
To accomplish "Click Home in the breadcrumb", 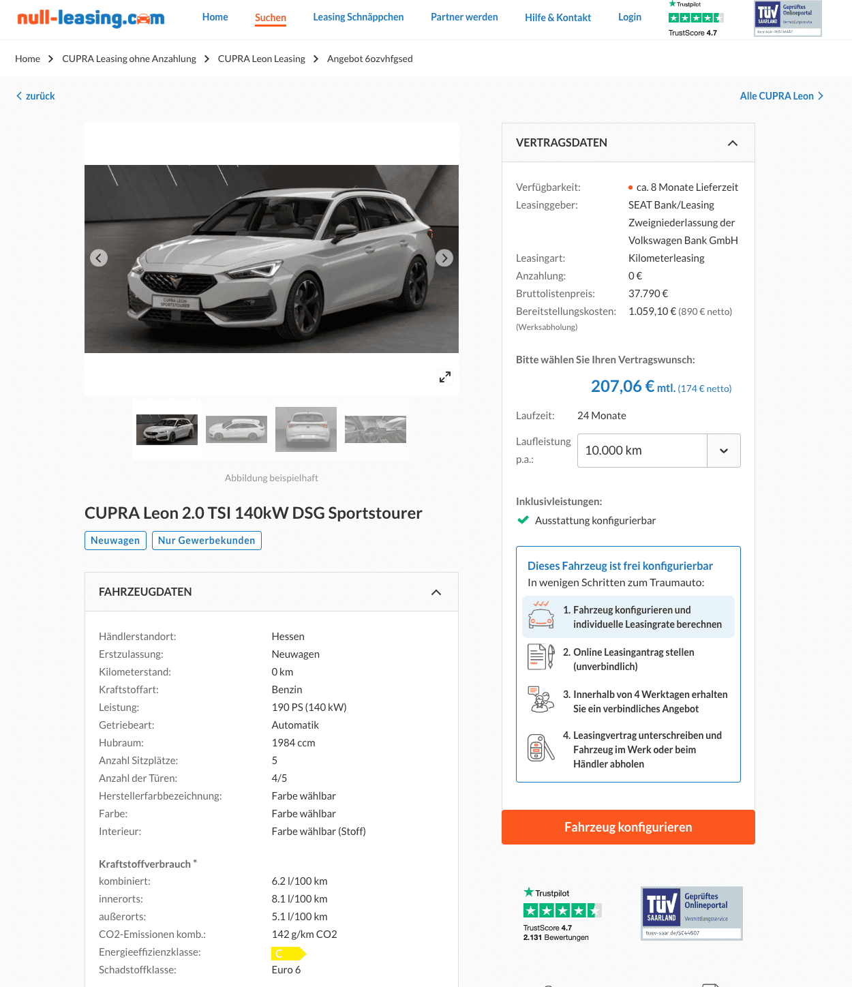I will point(27,59).
